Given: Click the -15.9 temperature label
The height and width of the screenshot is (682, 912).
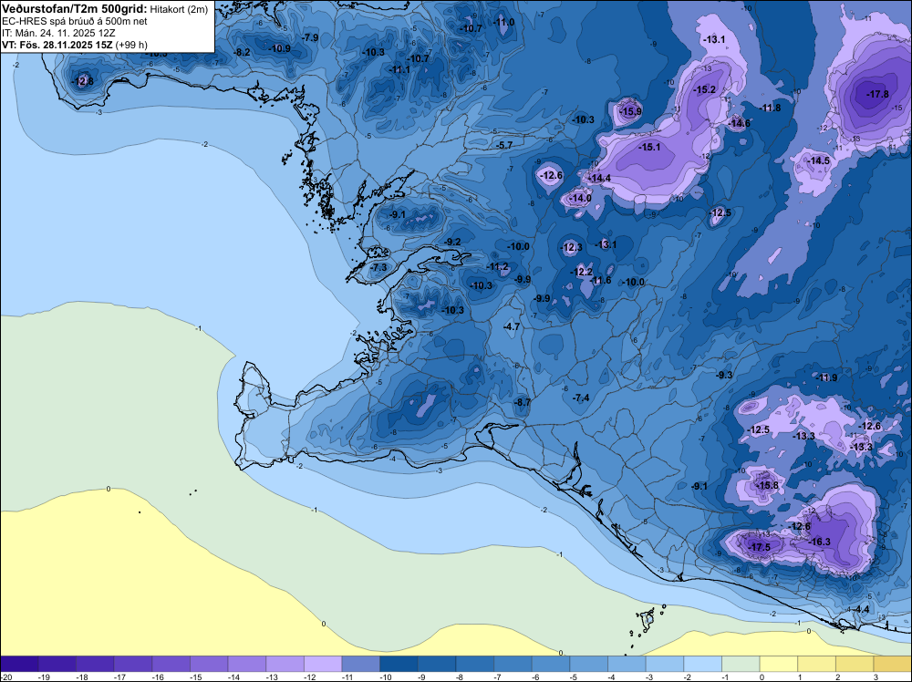Looking at the screenshot, I should click(630, 111).
